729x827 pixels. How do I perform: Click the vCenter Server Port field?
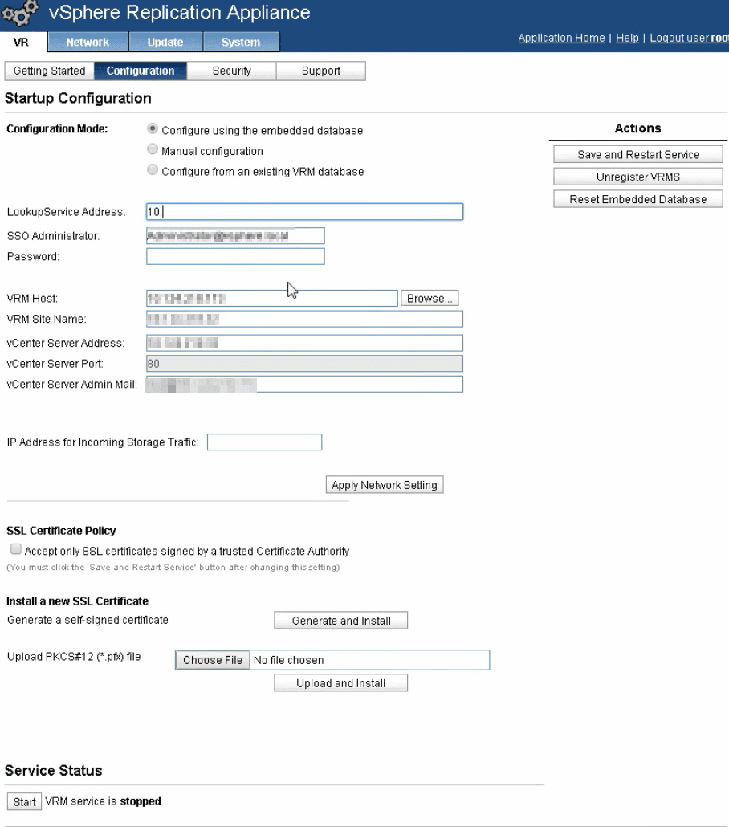click(304, 364)
